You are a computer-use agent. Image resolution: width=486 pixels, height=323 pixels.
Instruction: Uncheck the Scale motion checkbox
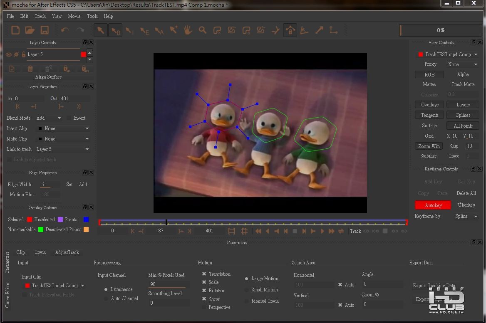coord(204,282)
